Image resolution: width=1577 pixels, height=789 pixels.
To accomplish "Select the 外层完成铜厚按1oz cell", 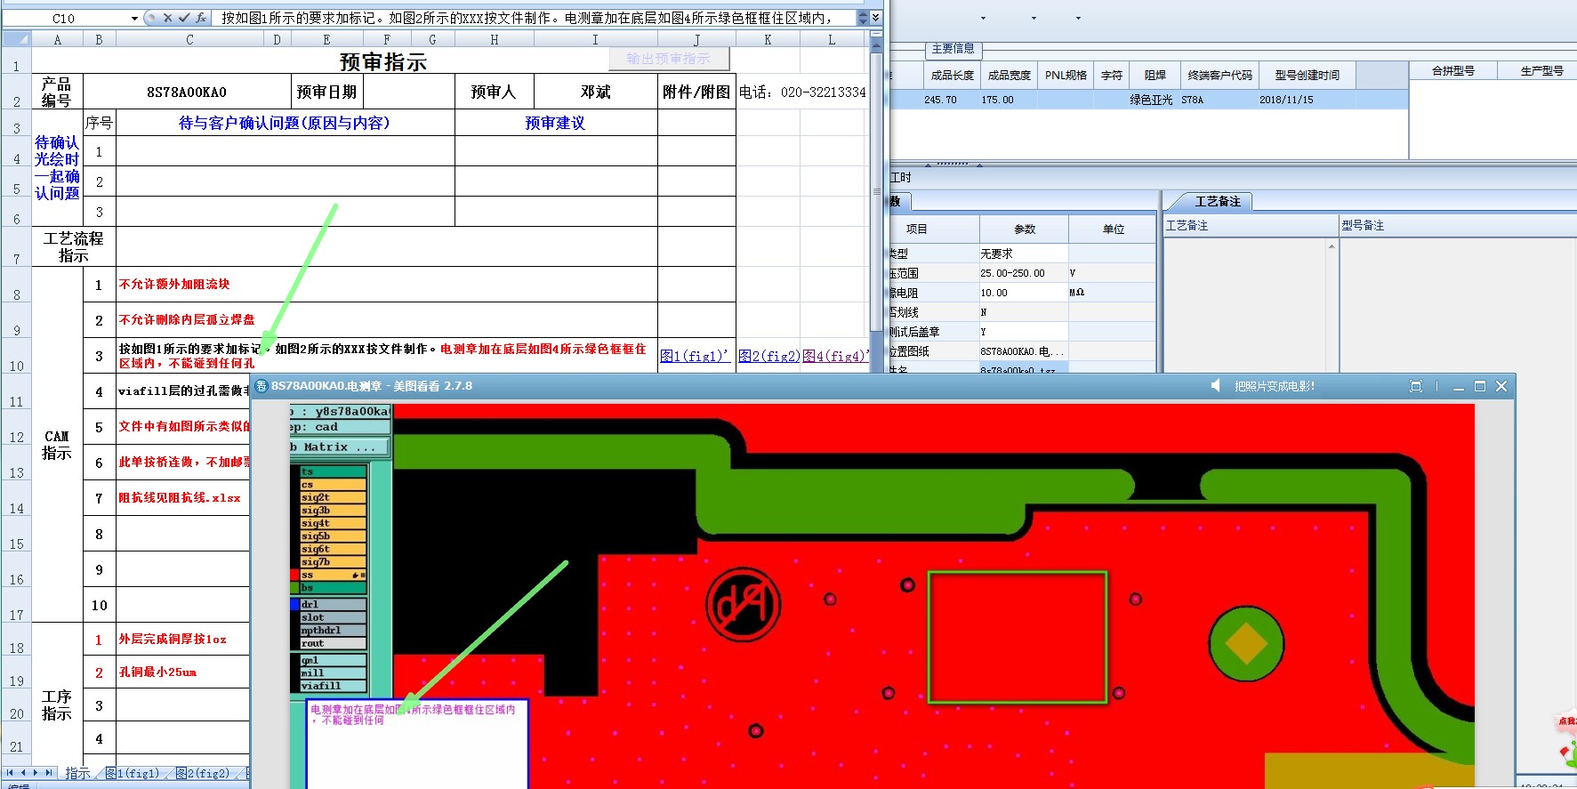I will click(x=182, y=639).
